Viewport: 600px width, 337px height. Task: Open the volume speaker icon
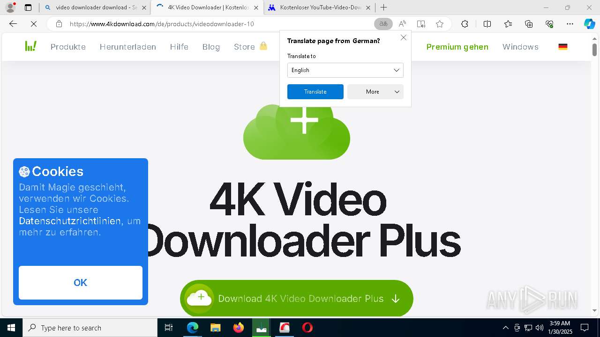pos(539,328)
